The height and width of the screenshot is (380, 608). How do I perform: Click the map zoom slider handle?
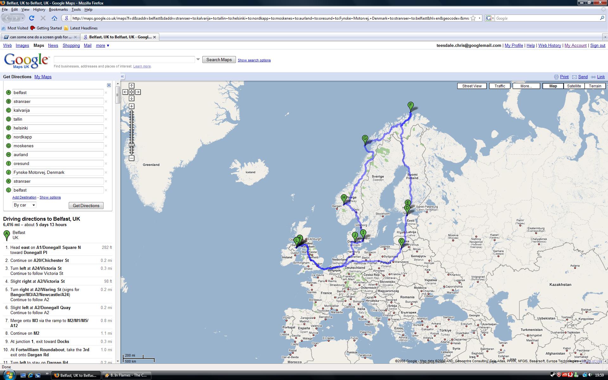coord(131,145)
